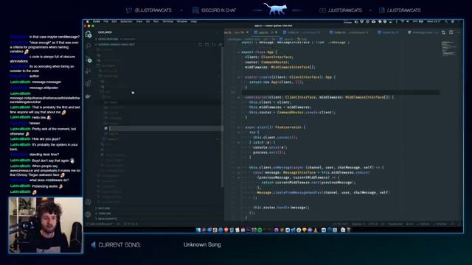Click Refresh Explorer icon
Viewport: 472px width, 265px height.
click(x=214, y=44)
